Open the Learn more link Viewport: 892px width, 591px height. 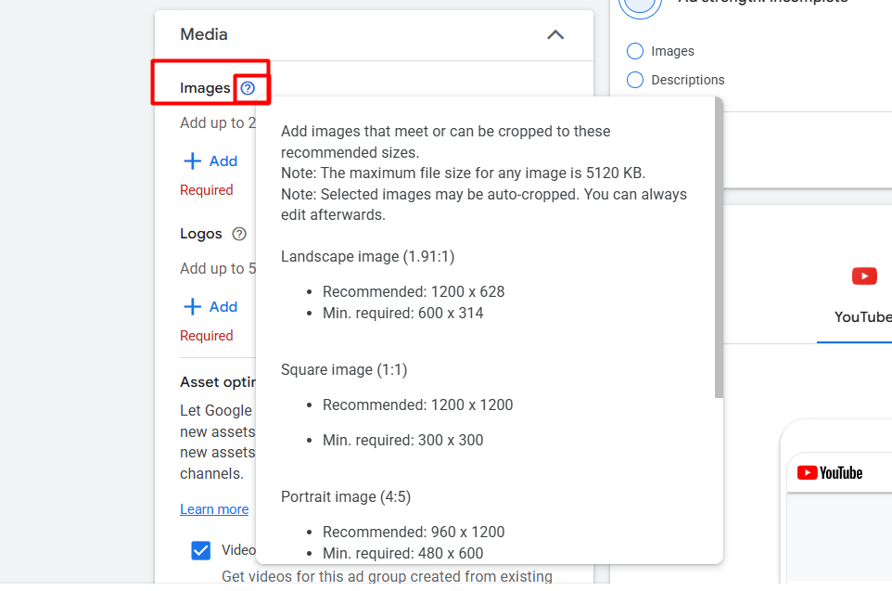coord(214,509)
